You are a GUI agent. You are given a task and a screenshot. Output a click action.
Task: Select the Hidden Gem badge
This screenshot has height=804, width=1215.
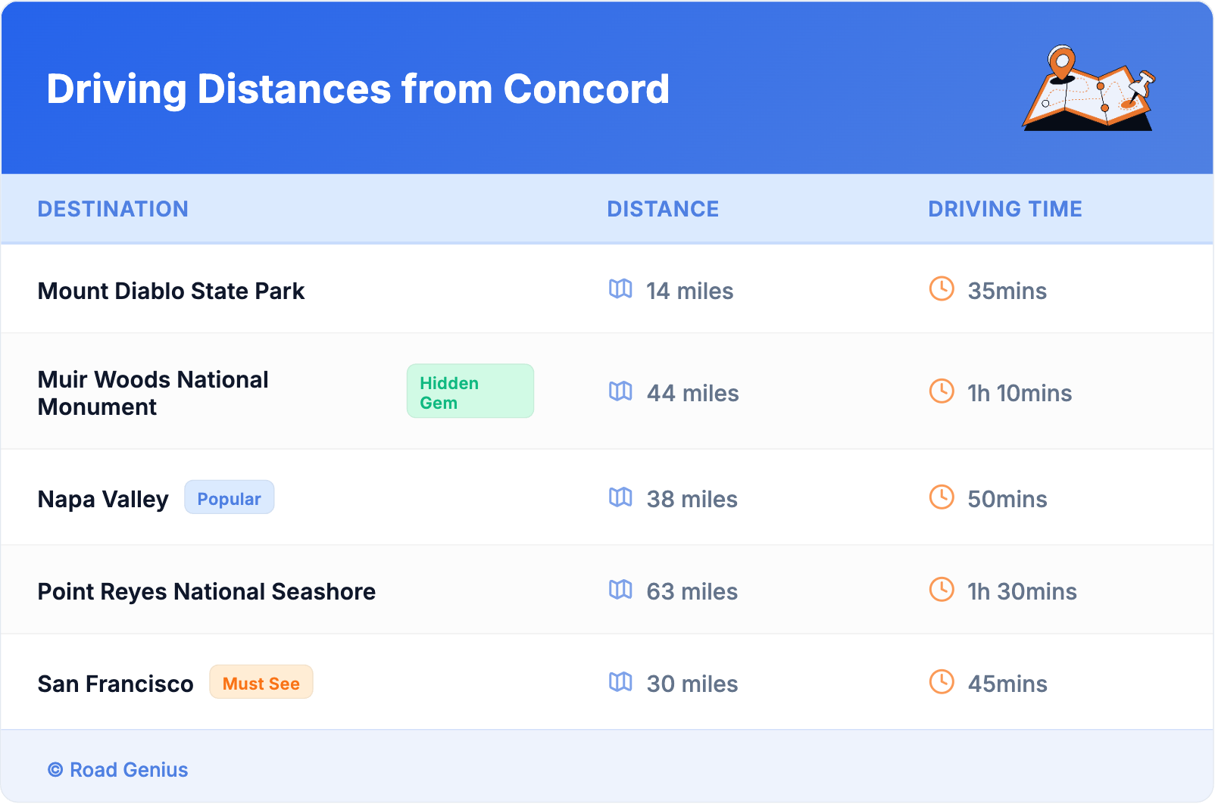pos(470,391)
